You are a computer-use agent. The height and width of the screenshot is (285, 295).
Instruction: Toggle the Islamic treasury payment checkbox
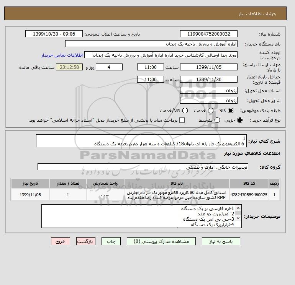[x=182, y=120]
